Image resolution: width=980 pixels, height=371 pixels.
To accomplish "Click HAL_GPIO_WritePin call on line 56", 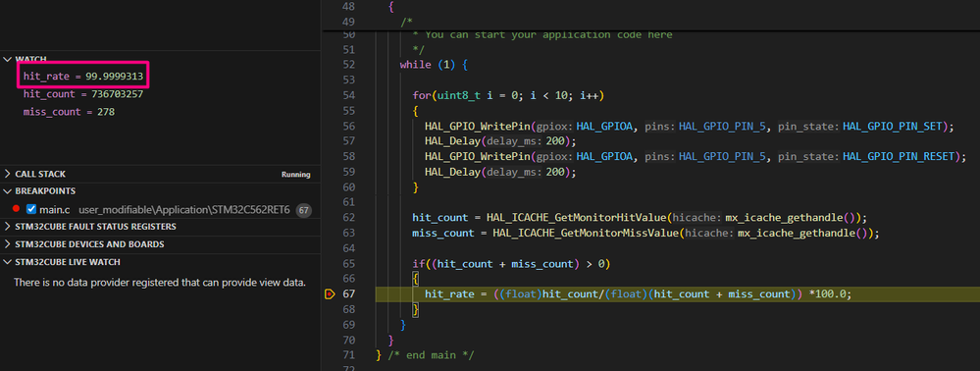I will (478, 127).
